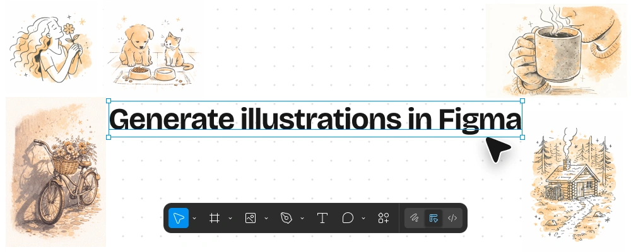Expand the Comment tool dropdown chevron
Viewport: 631px width, 252px height.
coord(363,219)
